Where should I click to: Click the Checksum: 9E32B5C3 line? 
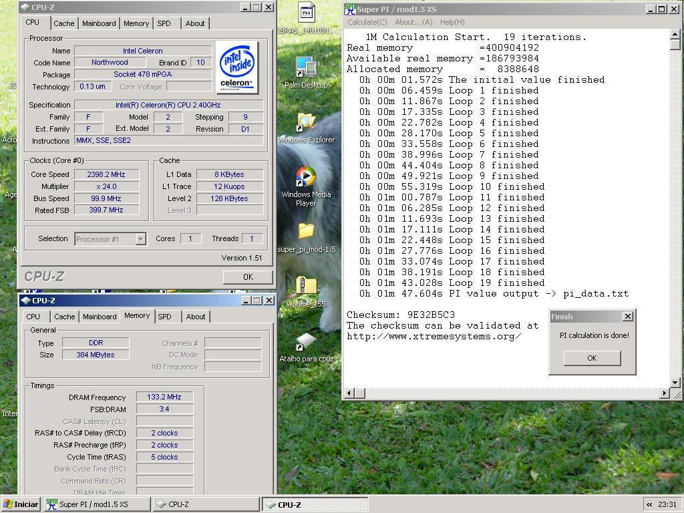[401, 315]
